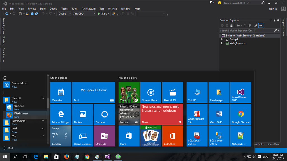Click the feedback smiley face icon
This screenshot has height=161, width=287.
tap(219, 3)
